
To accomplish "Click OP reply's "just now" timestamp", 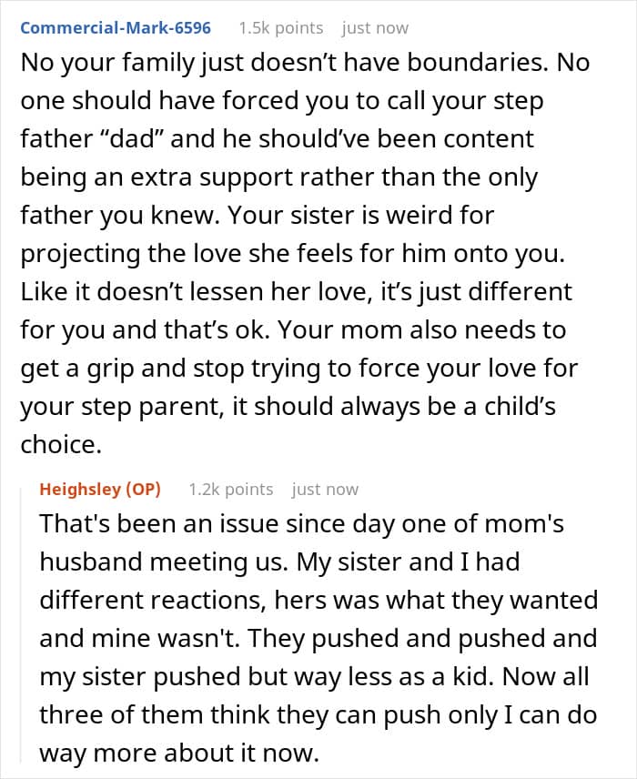I will pyautogui.click(x=325, y=489).
